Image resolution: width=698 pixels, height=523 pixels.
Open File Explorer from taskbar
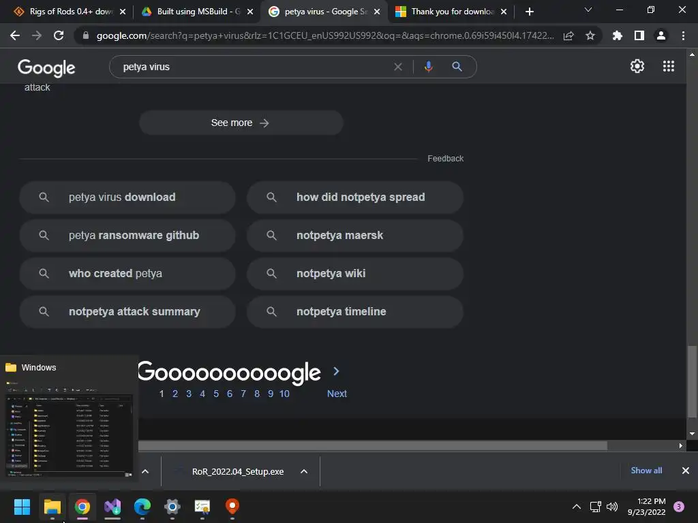click(52, 507)
